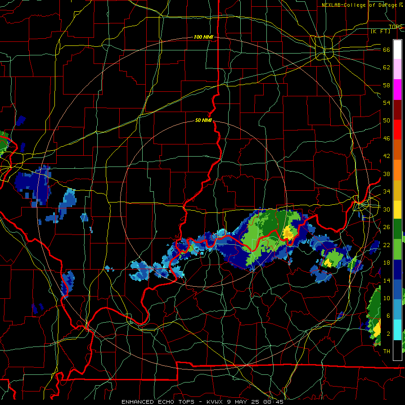Screen dimensions: 405x405
Task: Click the 30 legend value
Action: pyautogui.click(x=387, y=209)
